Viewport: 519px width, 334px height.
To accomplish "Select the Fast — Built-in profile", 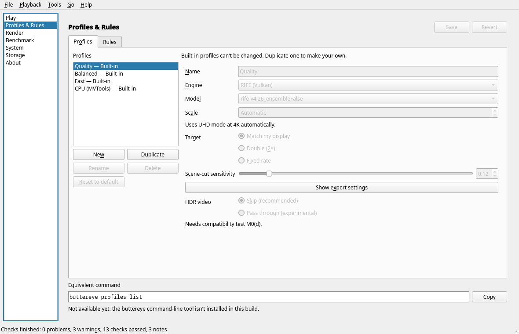I will click(125, 81).
